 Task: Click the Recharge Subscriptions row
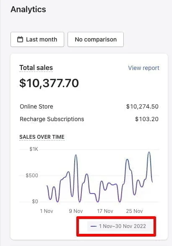pyautogui.click(x=89, y=119)
